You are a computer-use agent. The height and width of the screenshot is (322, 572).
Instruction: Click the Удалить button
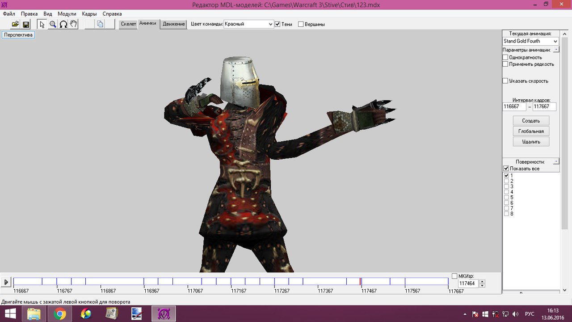click(531, 142)
